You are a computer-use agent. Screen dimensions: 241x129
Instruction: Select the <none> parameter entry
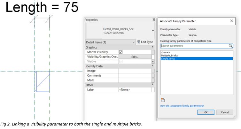click(166, 52)
